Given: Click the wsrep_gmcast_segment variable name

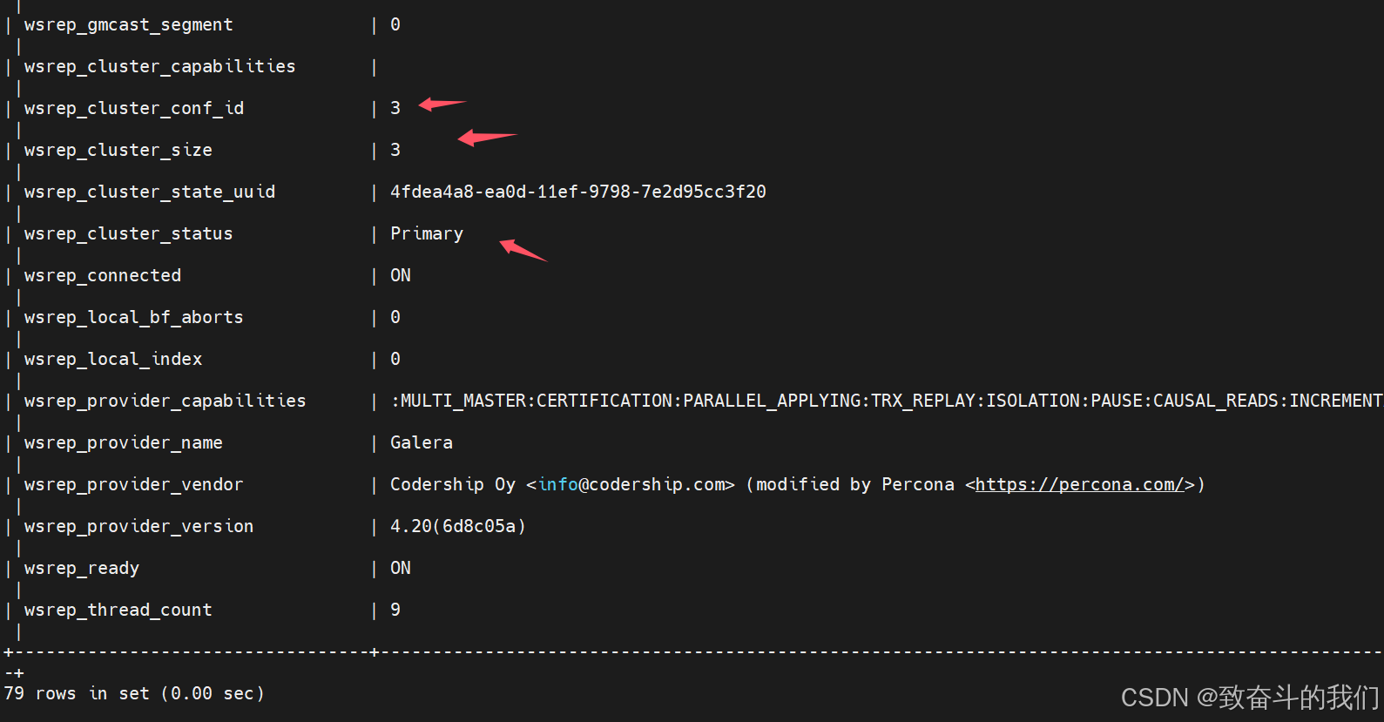Looking at the screenshot, I should click(128, 24).
